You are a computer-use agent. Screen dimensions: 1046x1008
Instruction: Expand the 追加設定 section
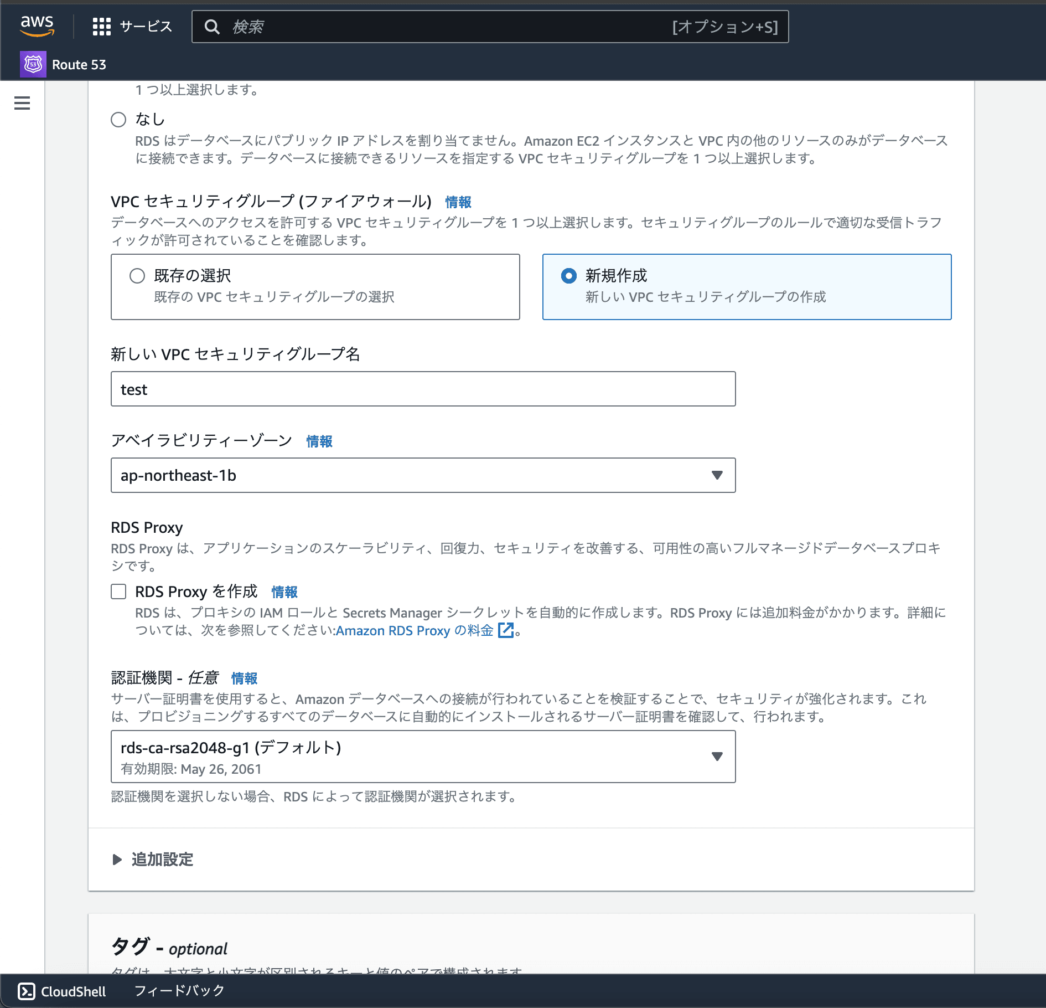tap(153, 860)
